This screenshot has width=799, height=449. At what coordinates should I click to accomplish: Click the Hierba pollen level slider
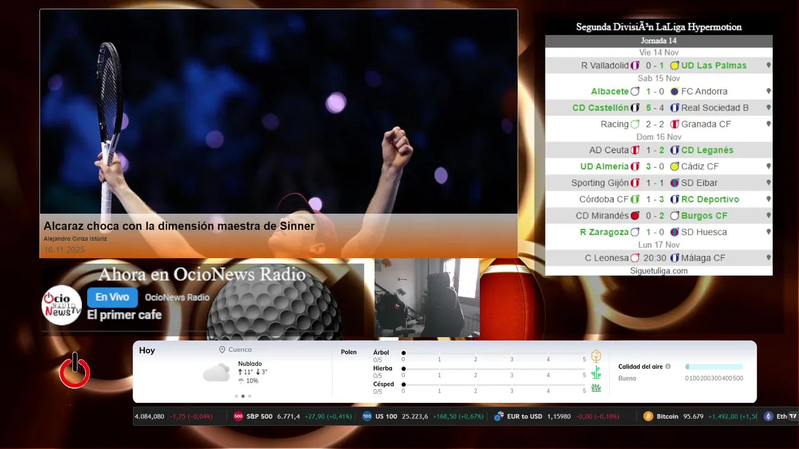tap(494, 369)
